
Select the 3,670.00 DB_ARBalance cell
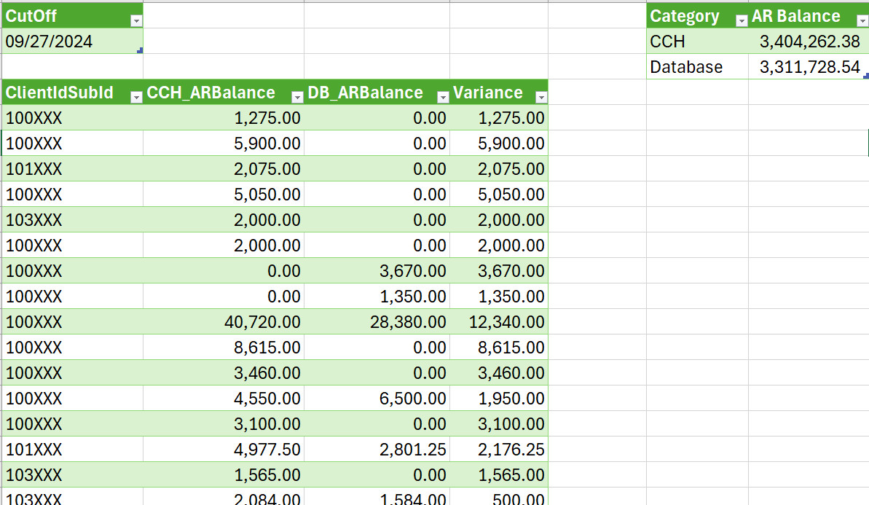click(x=377, y=270)
